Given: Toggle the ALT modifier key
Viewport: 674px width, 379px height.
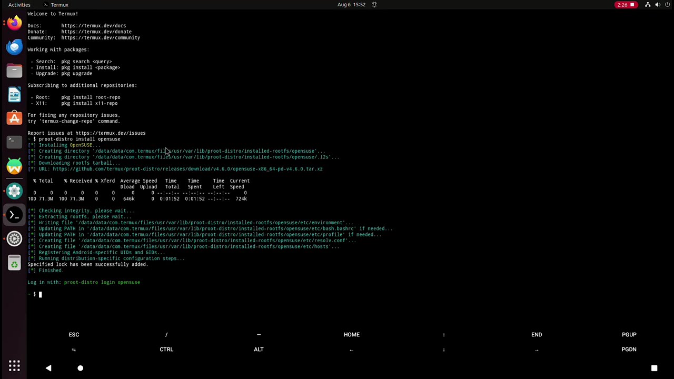Looking at the screenshot, I should click(x=259, y=350).
